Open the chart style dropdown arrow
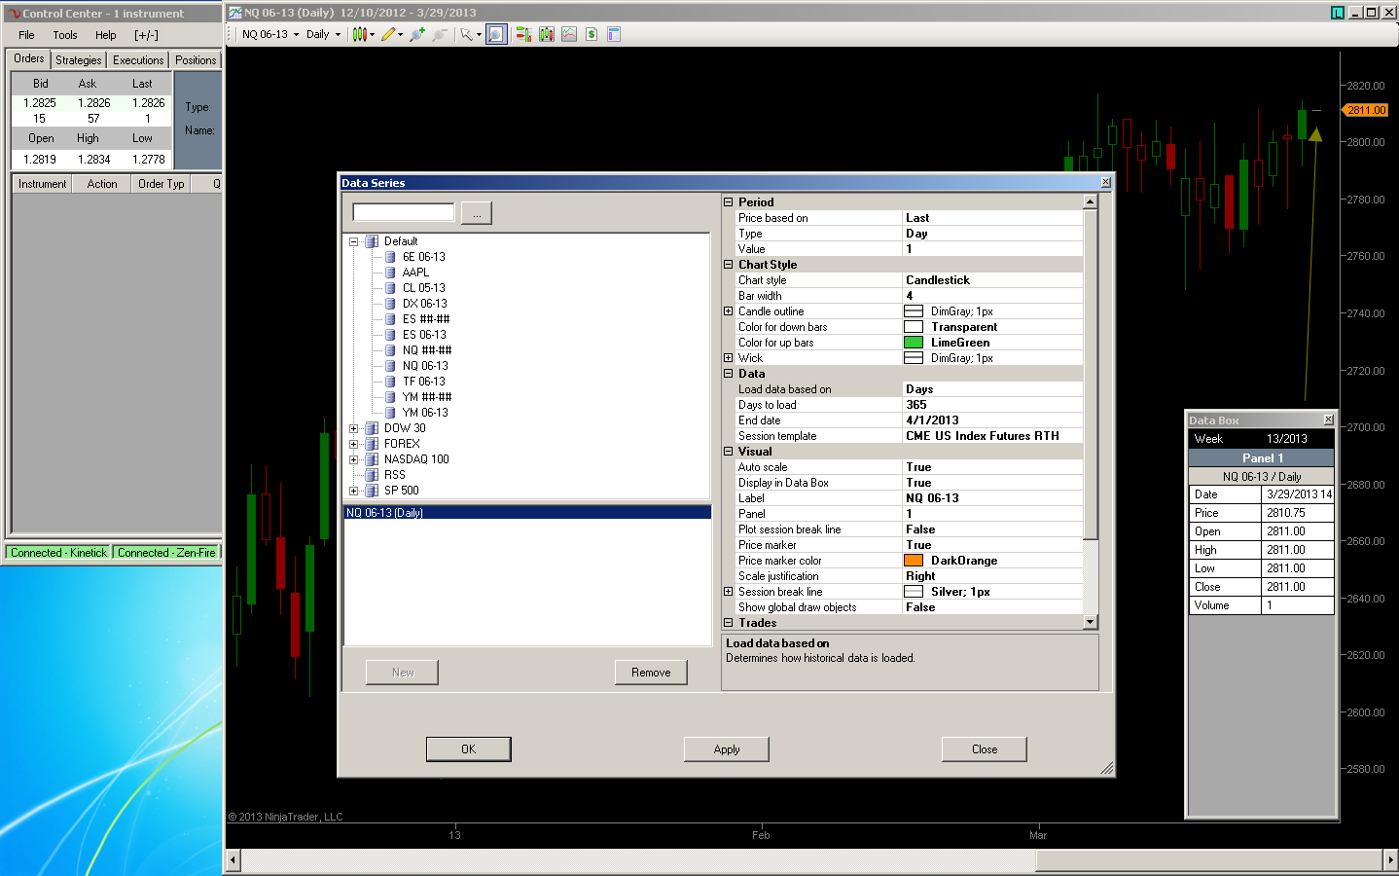Image resolution: width=1399 pixels, height=876 pixels. 372,35
